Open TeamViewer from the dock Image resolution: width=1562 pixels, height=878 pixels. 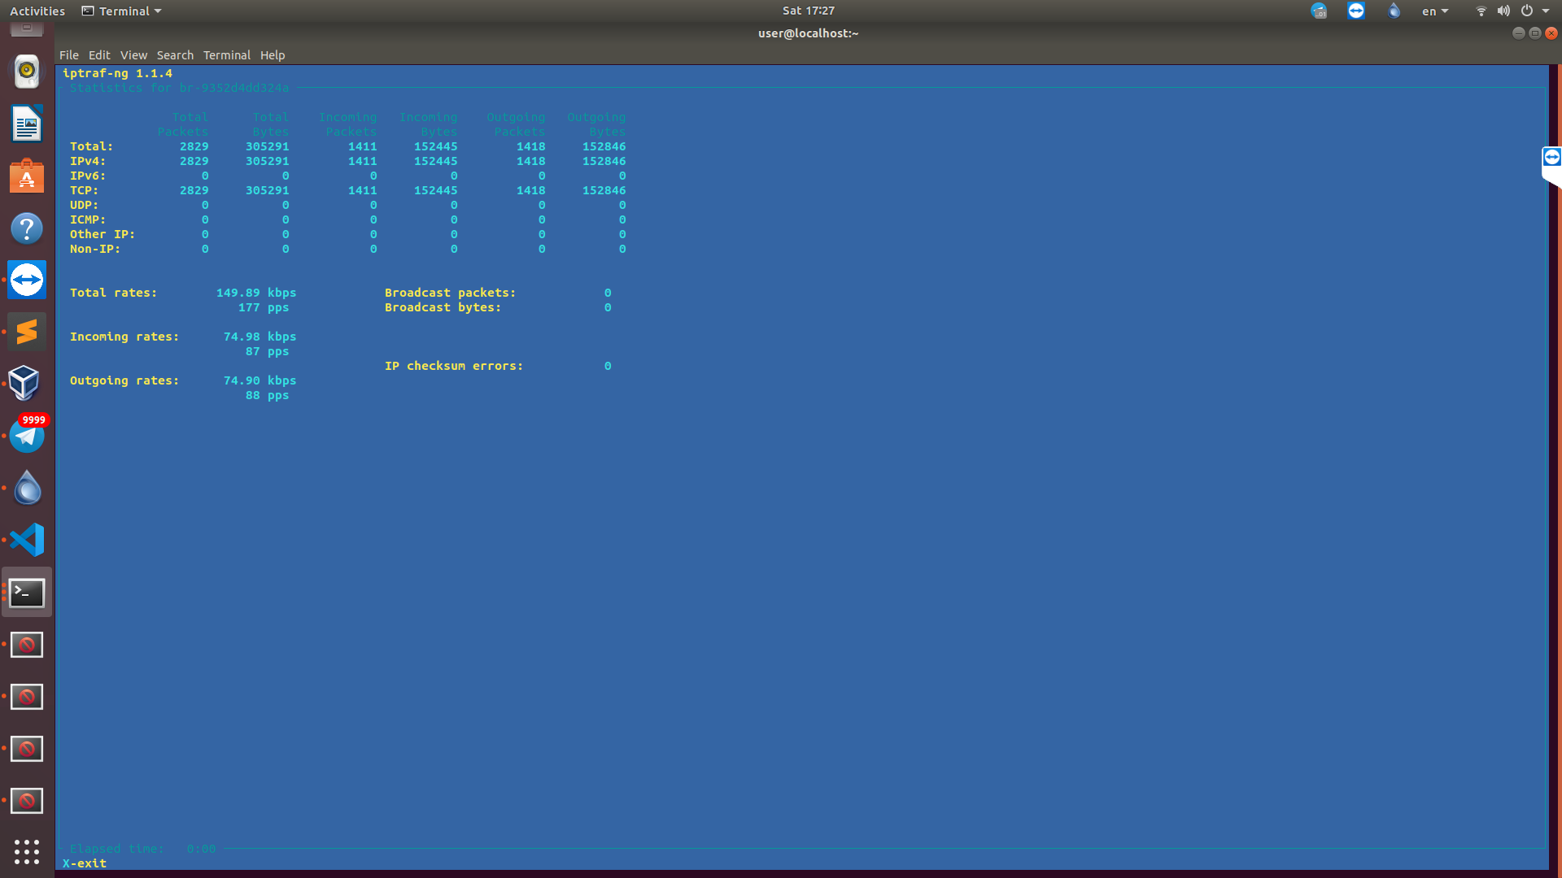click(x=27, y=280)
